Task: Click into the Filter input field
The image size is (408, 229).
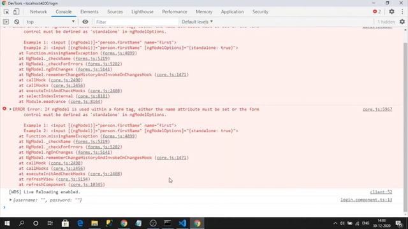Action: [136, 22]
